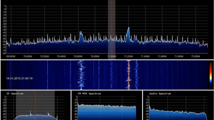
Task: Click the waterfall timestamp 14.01.2015 21:40:19
Action: click(19, 79)
